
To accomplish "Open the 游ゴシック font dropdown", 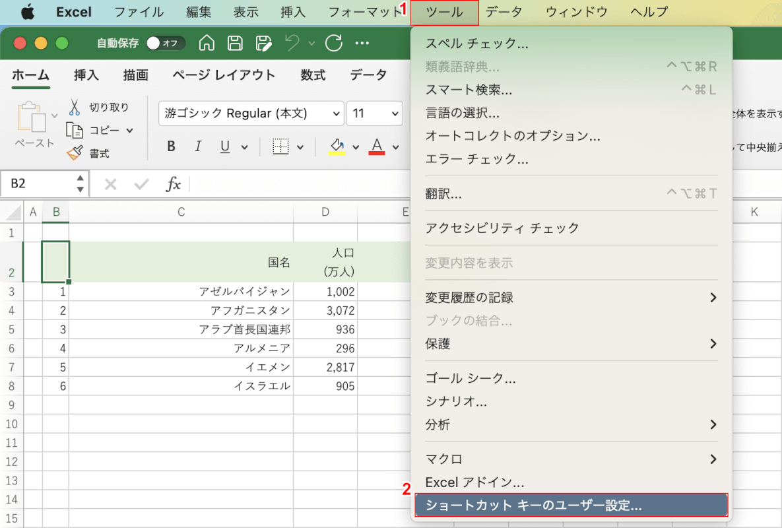I will pyautogui.click(x=335, y=113).
